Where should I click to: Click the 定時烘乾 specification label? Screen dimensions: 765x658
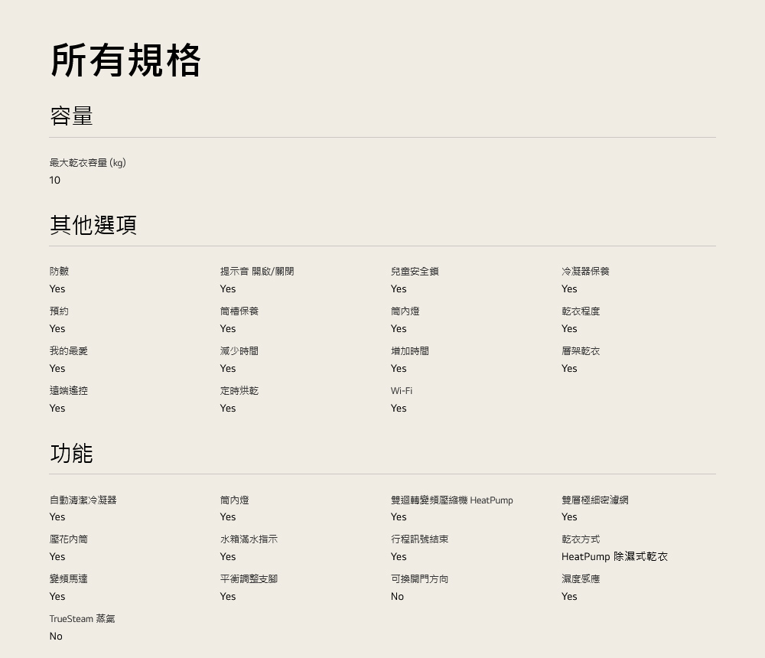pos(239,391)
